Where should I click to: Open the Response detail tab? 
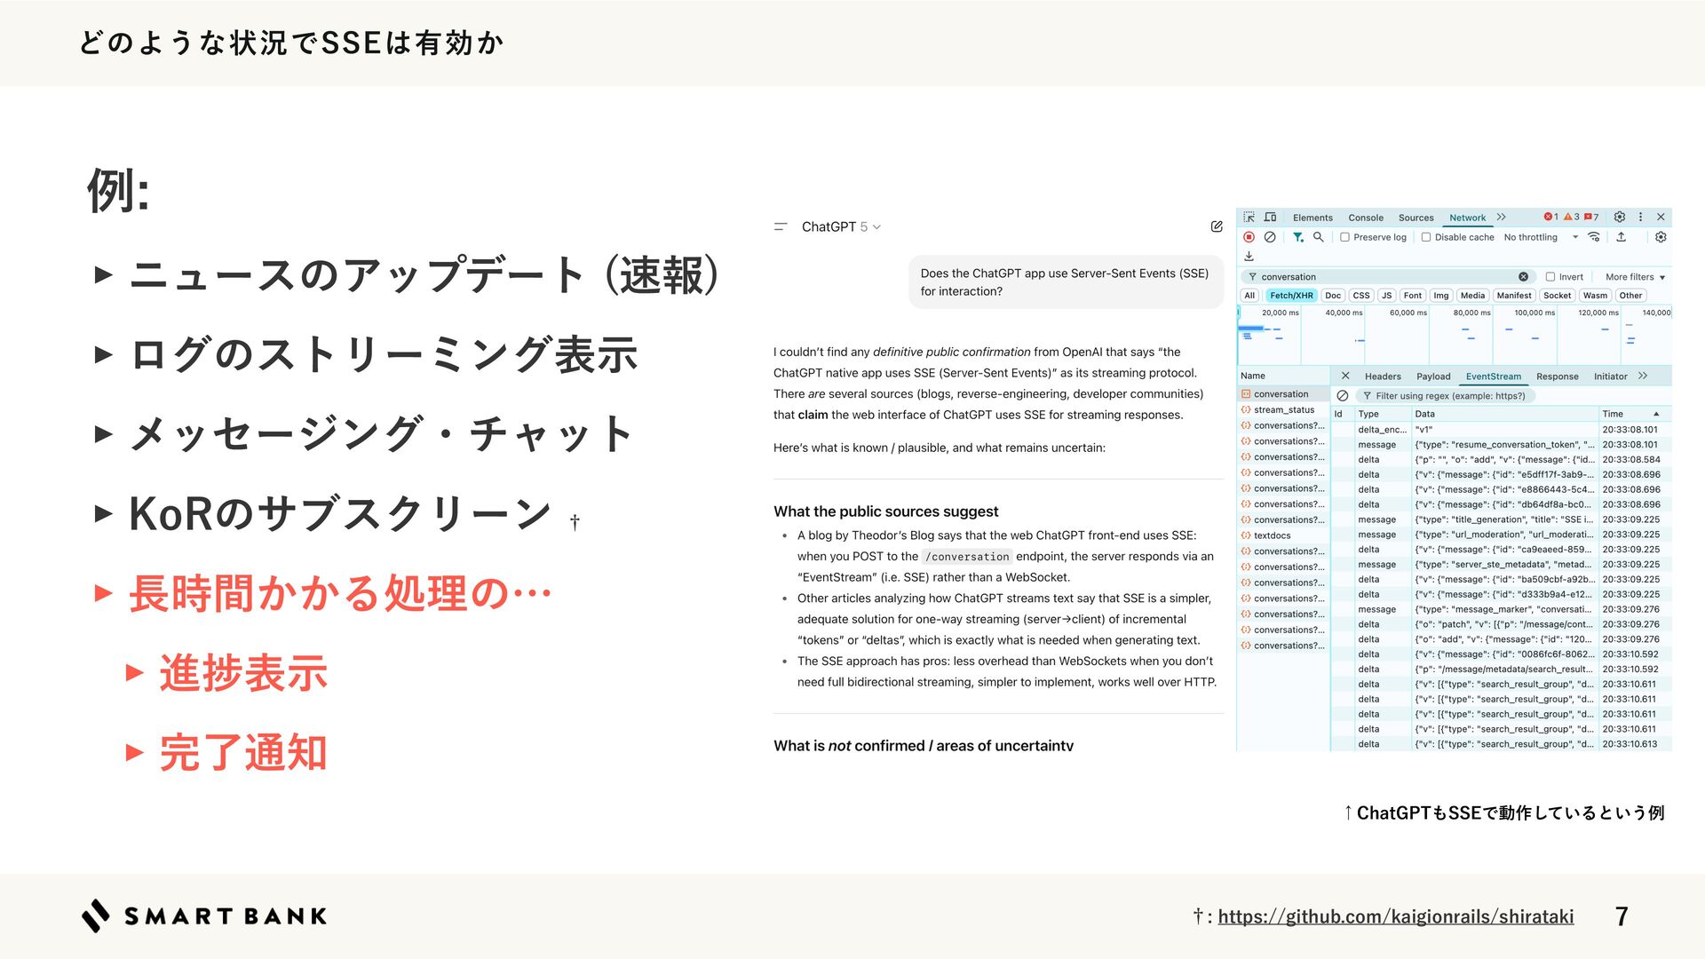1557,376
